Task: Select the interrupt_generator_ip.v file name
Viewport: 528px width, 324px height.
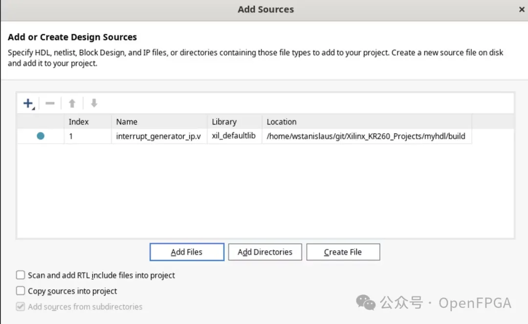Action: 158,136
